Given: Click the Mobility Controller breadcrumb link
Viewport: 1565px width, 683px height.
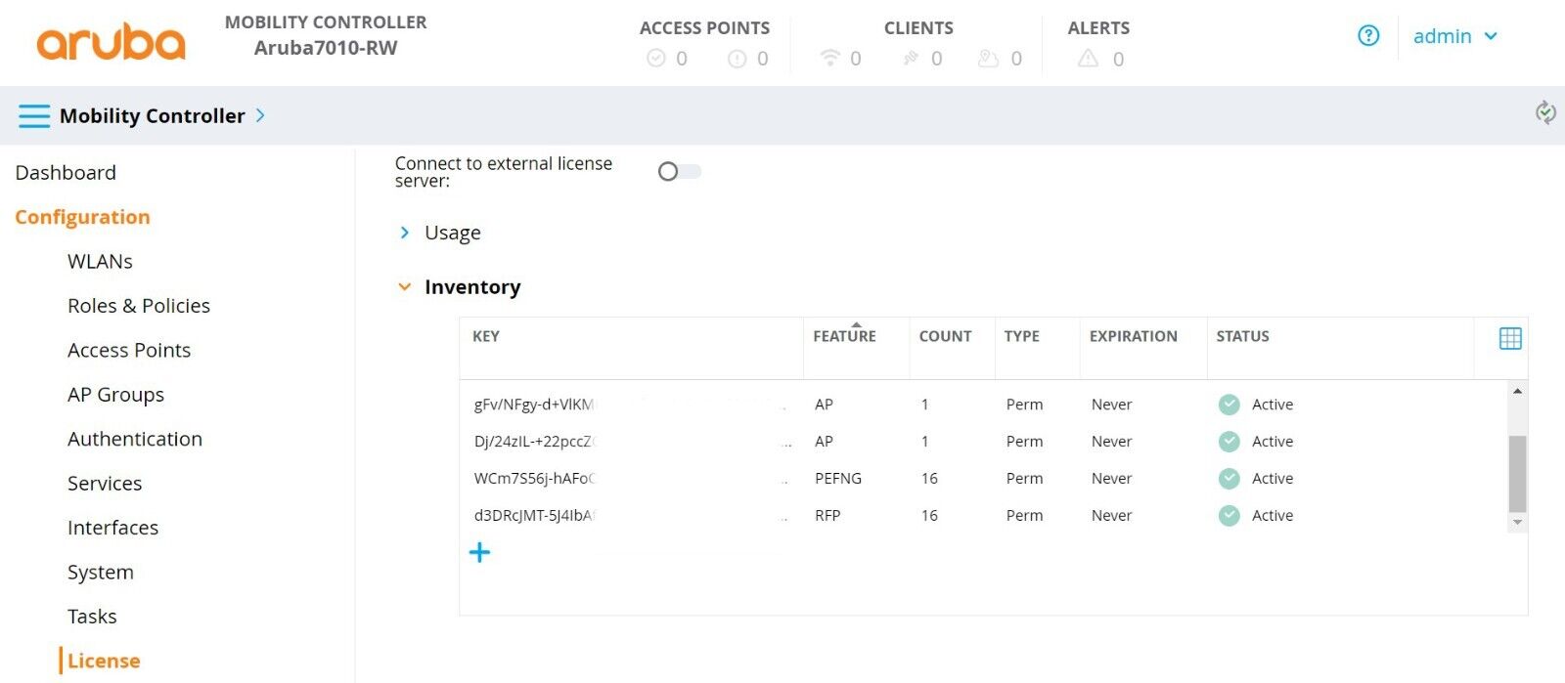Looking at the screenshot, I should pos(152,116).
